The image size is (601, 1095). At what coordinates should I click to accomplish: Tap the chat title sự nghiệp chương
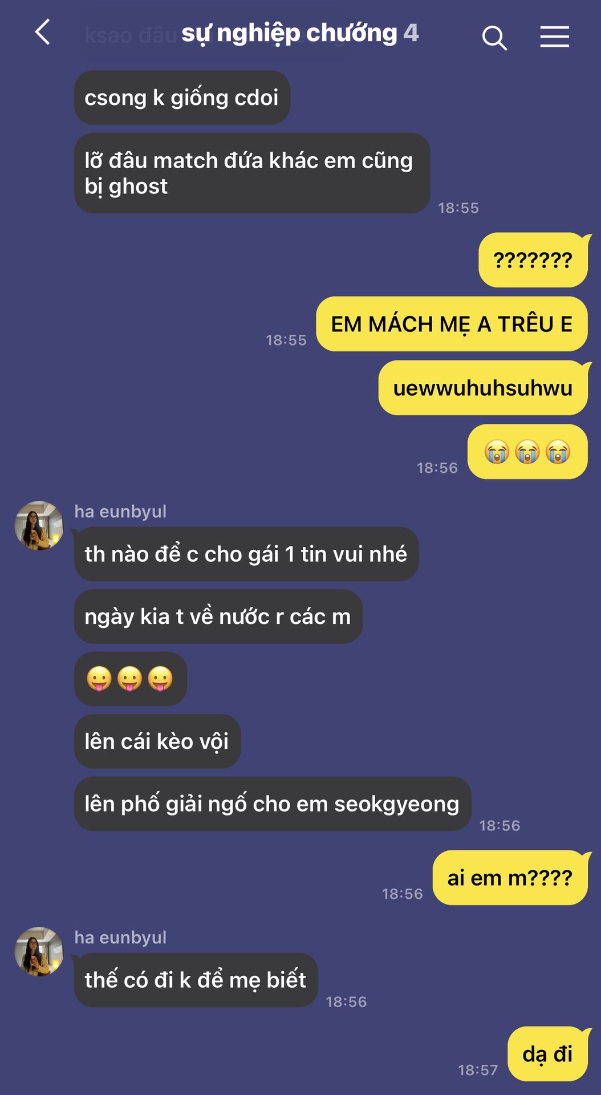(x=289, y=33)
